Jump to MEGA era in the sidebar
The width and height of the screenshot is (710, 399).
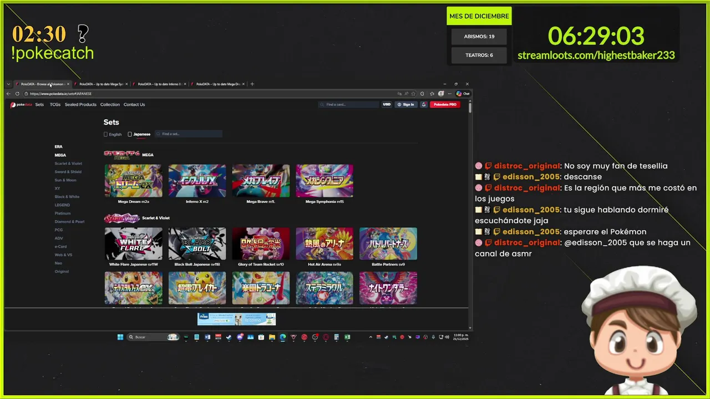pyautogui.click(x=60, y=155)
